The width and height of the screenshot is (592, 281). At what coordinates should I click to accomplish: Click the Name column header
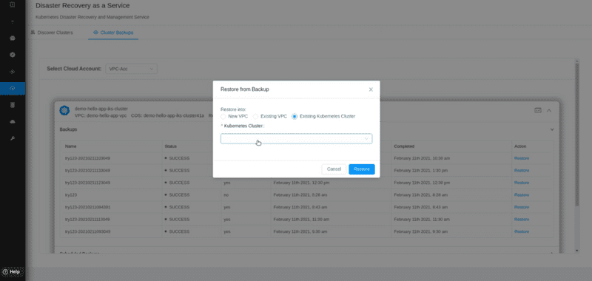coord(71,146)
